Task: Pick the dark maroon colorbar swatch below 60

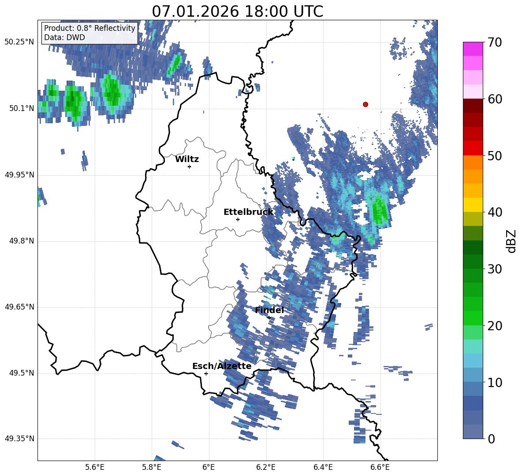Action: coord(473,106)
